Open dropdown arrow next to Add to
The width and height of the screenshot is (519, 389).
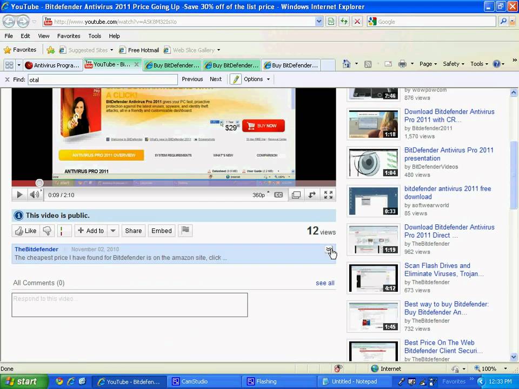(113, 231)
